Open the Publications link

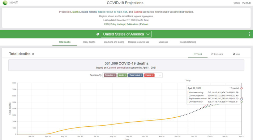click(133, 24)
